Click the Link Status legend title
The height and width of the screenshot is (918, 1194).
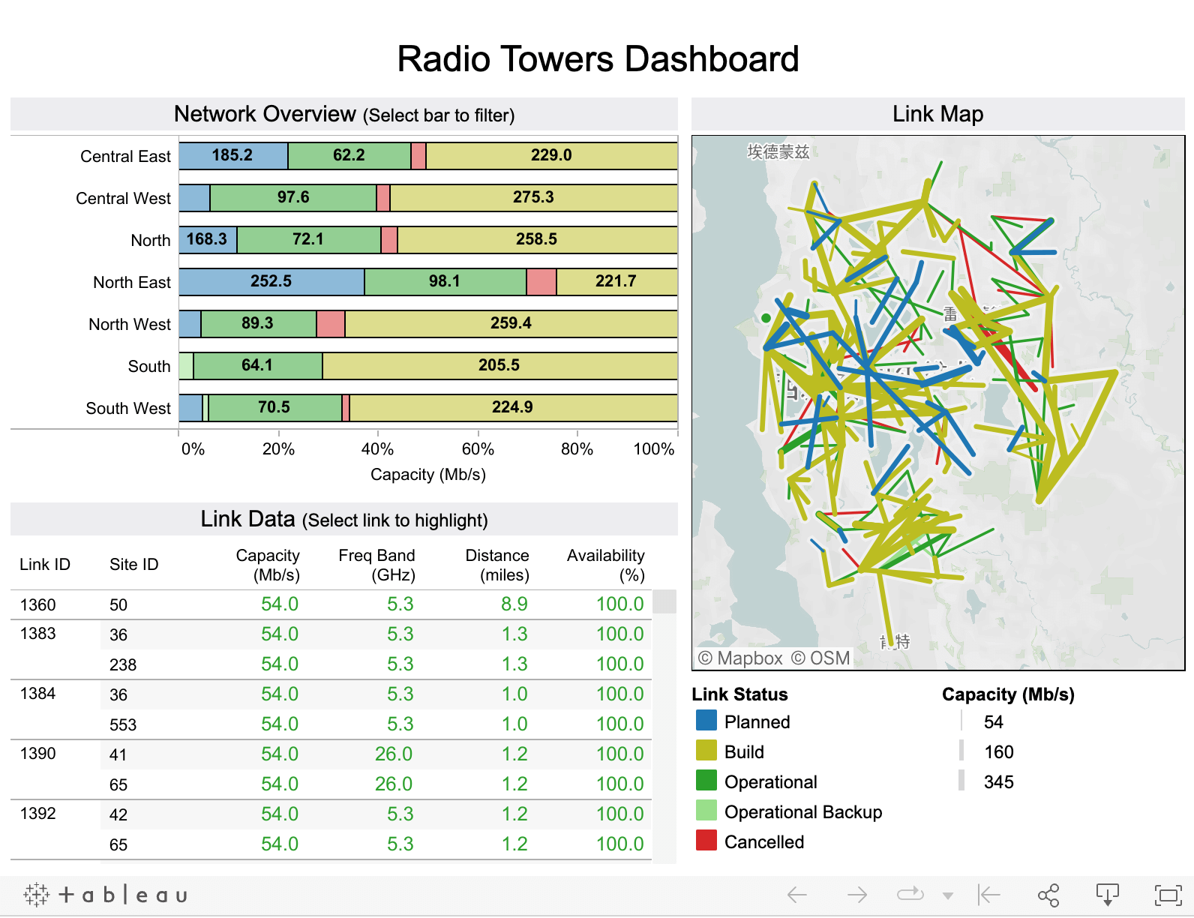coord(739,694)
